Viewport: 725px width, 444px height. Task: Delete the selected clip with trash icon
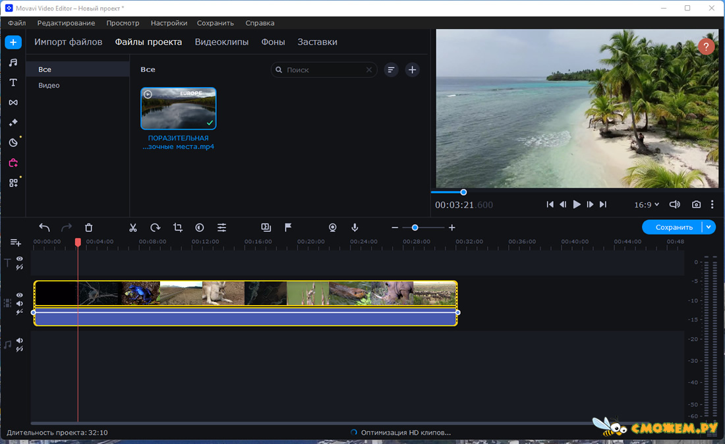point(89,227)
